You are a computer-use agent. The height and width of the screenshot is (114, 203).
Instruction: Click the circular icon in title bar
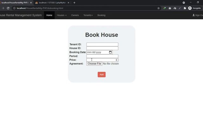(x=184, y=3)
